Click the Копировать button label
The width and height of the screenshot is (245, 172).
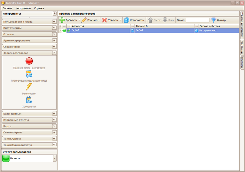click(x=137, y=20)
